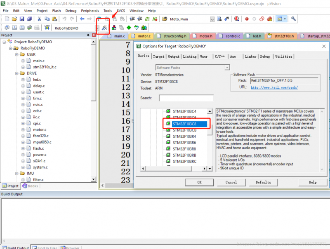Expand the main.c node in project tree

23,61
